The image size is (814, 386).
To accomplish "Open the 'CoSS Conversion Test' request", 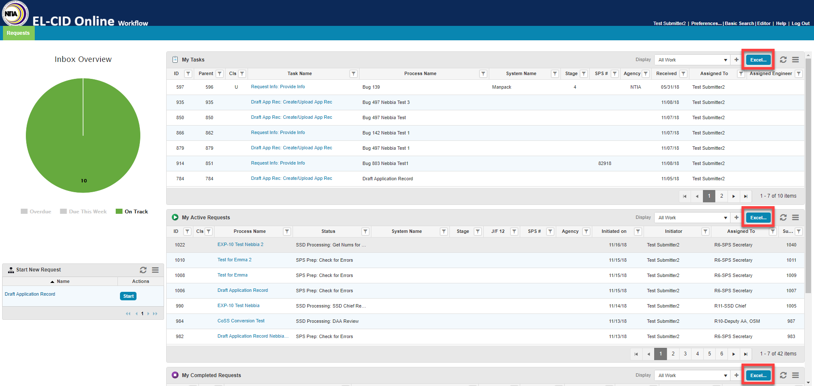I will [x=241, y=321].
